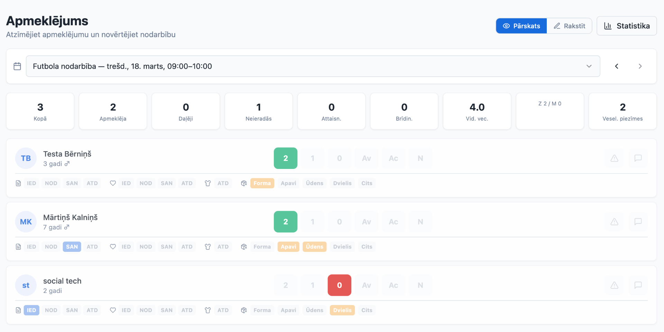This screenshot has width=664, height=332.
Task: Switch to the Pārskats view tab
Action: tap(522, 26)
